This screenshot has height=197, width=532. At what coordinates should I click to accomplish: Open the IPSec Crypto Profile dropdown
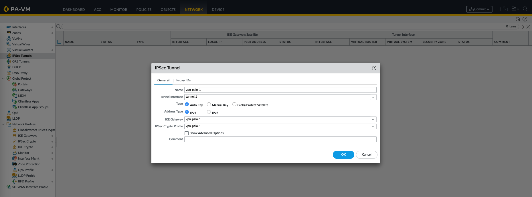373,126
